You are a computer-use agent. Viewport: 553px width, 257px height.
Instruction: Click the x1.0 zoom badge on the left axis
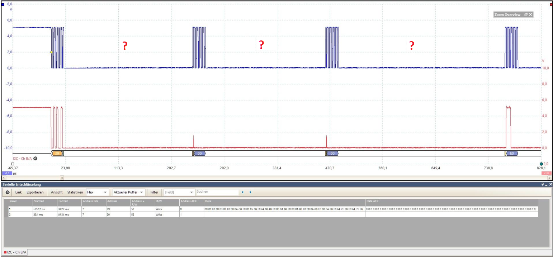pyautogui.click(x=6, y=173)
